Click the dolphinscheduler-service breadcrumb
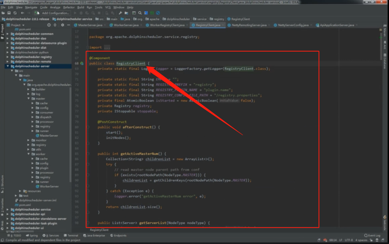 [x=74, y=19]
